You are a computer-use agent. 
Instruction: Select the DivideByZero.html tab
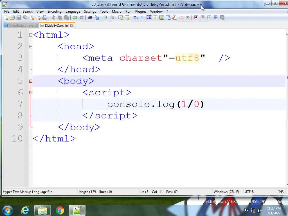tap(57, 26)
